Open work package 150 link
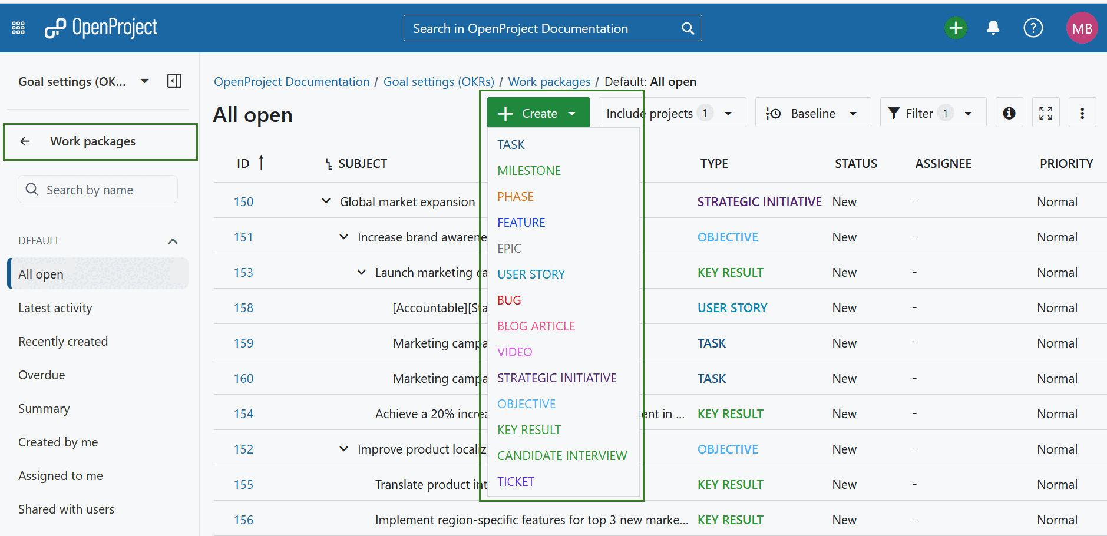Viewport: 1107px width, 536px height. pyautogui.click(x=243, y=201)
